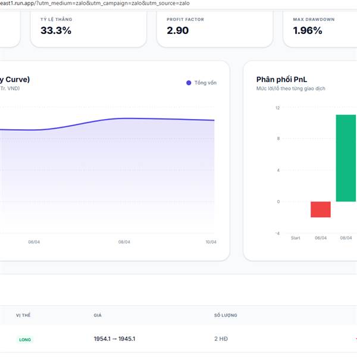Viewport: 357px width, 357px height.
Task: Click the 10/04 equity curve axis label
Action: (211, 242)
